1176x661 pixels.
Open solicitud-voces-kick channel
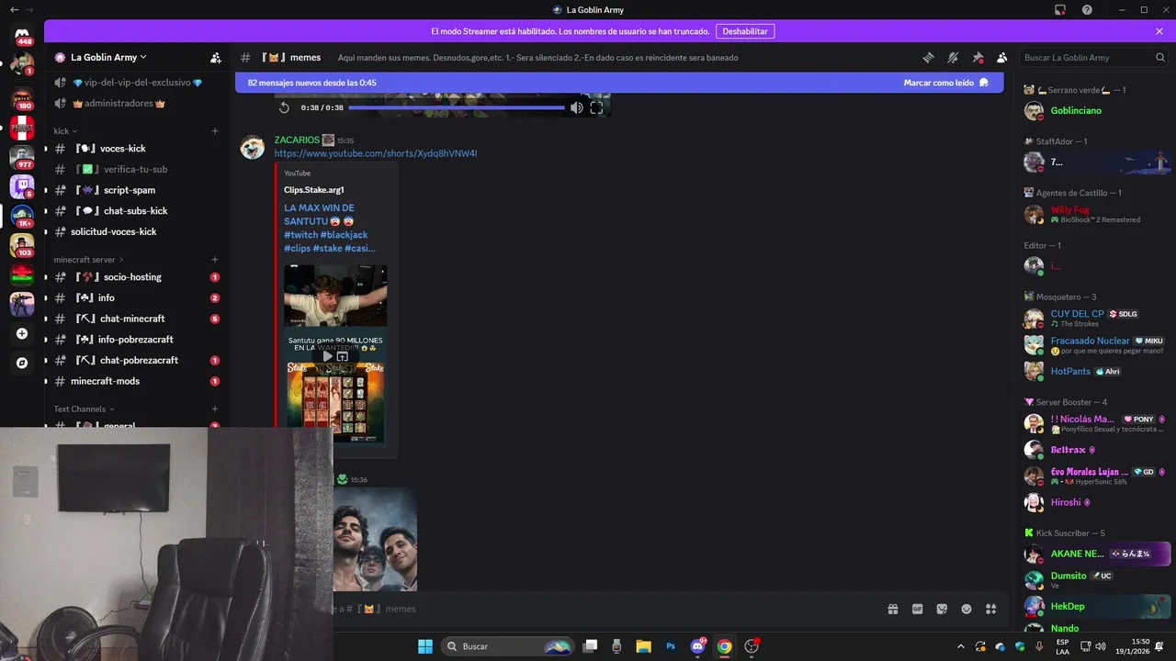[x=114, y=232]
